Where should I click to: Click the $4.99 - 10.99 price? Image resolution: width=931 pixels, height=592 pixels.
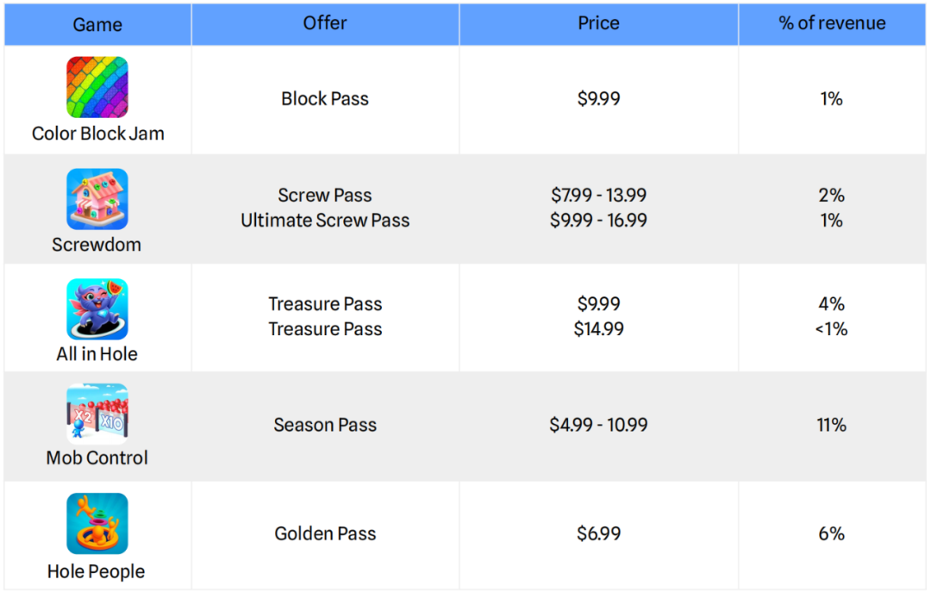598,425
